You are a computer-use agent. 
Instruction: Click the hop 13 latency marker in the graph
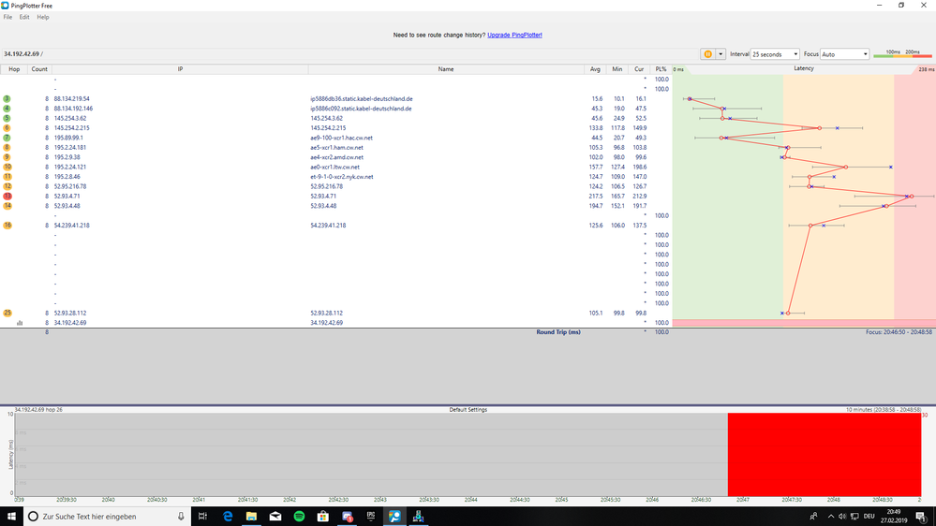[912, 197]
